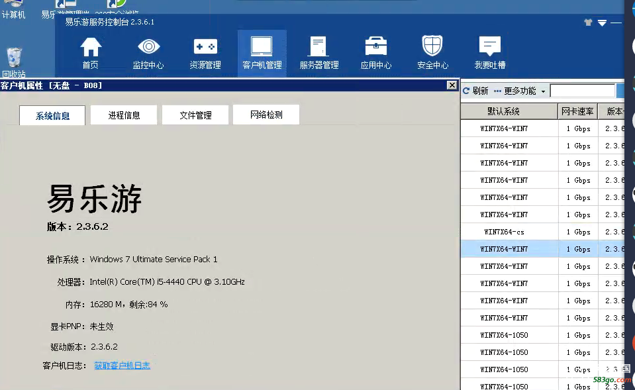Click the 驱动版本 2.3.6.2 value
The image size is (635, 390).
tap(104, 347)
